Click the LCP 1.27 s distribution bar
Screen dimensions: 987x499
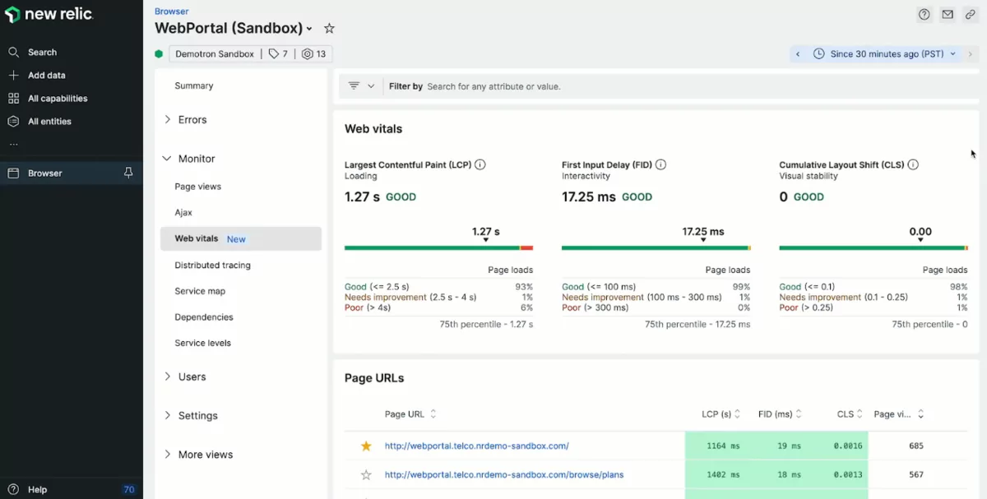[x=439, y=247]
